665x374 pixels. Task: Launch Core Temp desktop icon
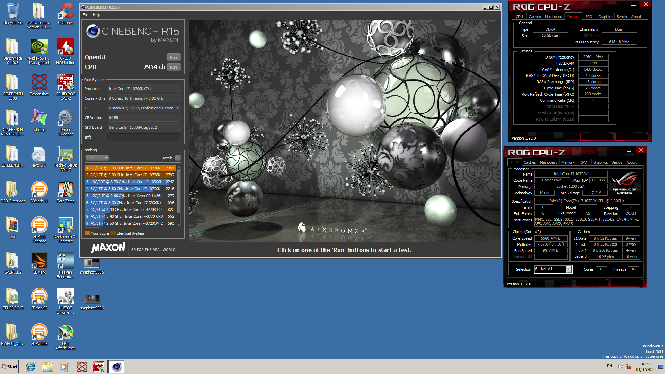[65, 192]
